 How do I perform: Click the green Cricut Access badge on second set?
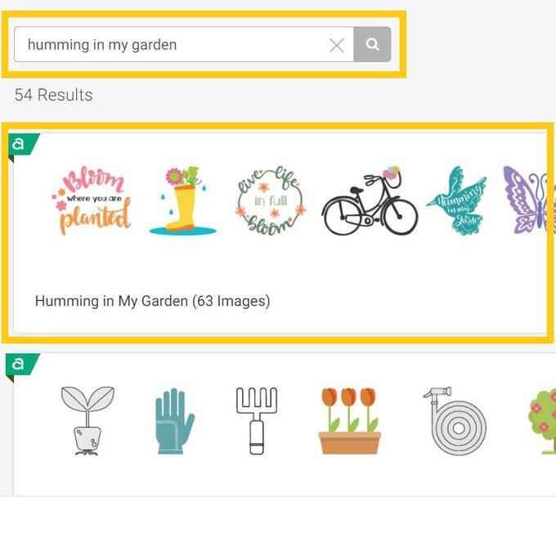click(20, 364)
